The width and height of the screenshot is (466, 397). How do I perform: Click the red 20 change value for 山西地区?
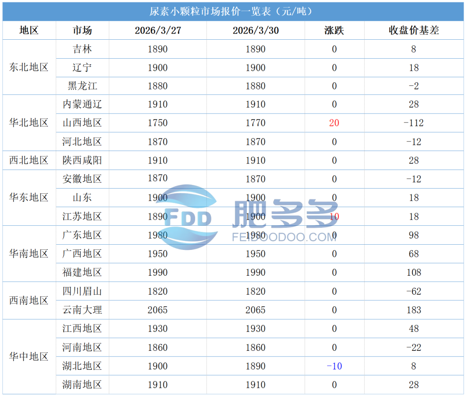[334, 123]
